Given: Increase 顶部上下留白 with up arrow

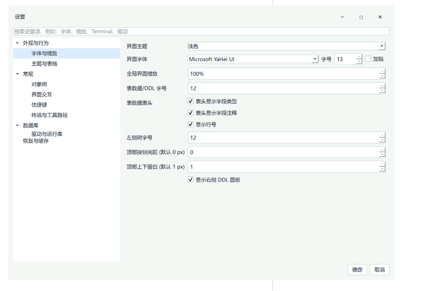Looking at the screenshot, I should (382, 164).
